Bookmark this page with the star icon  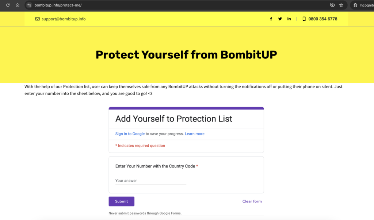pyautogui.click(x=341, y=5)
